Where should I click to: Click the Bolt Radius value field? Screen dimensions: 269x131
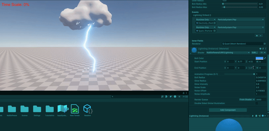[261, 78]
